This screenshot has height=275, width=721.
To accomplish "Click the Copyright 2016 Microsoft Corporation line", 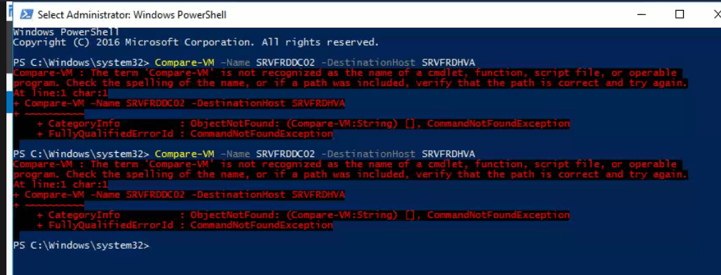I will click(196, 42).
